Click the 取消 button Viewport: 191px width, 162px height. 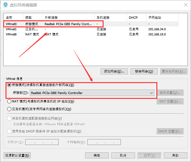pos(123,155)
